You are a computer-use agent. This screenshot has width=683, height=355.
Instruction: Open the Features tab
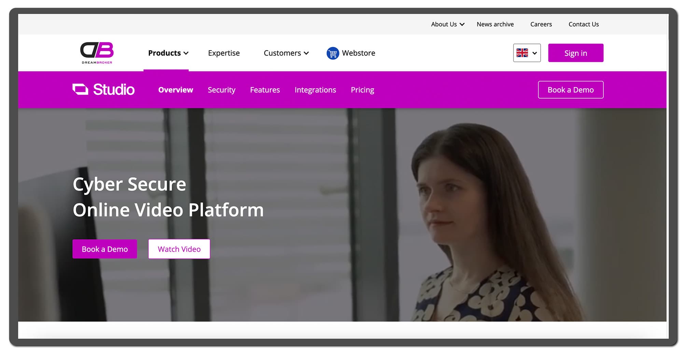(265, 90)
